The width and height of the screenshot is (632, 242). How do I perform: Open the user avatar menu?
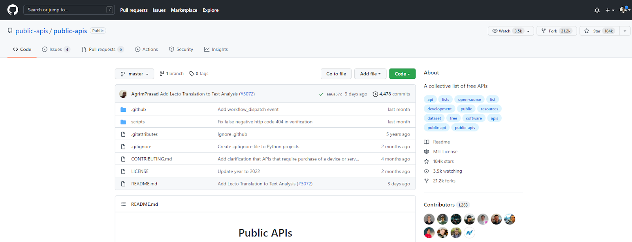click(624, 10)
